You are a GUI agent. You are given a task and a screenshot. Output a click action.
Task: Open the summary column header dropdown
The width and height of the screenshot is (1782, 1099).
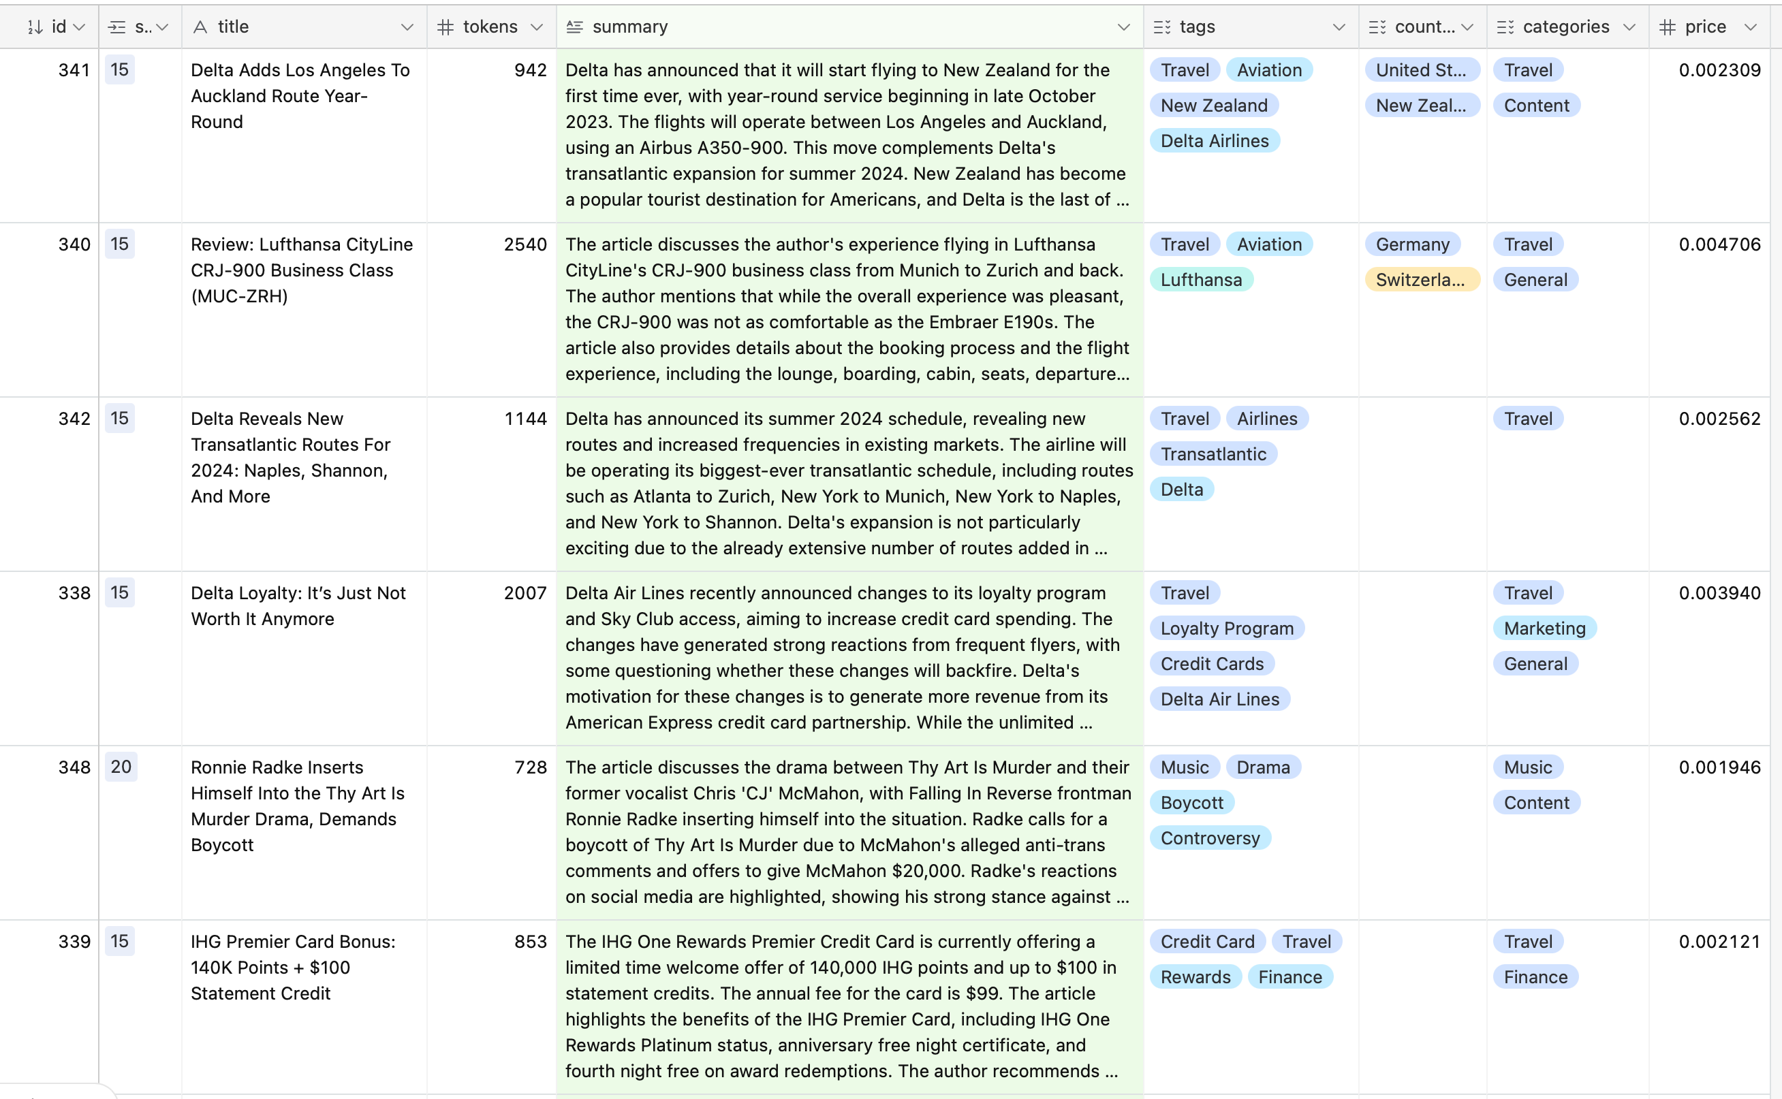(1123, 27)
